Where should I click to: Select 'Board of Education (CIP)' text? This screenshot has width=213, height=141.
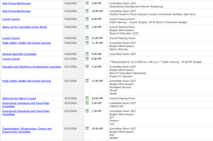[x=124, y=33]
